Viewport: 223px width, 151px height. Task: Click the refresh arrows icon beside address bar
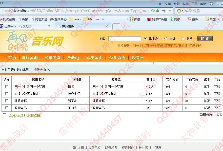164,11
